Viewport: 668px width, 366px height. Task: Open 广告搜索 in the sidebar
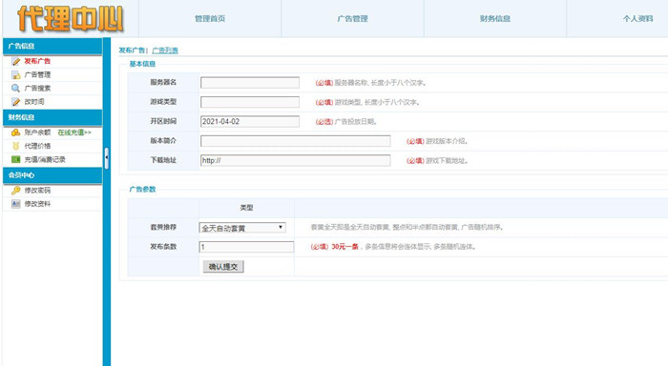click(x=37, y=89)
